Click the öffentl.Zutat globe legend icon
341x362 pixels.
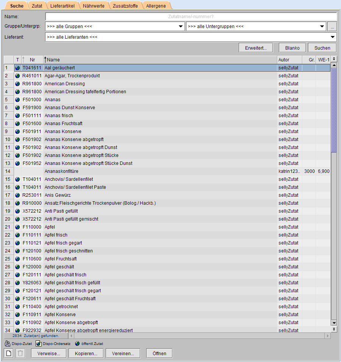tap(78, 344)
